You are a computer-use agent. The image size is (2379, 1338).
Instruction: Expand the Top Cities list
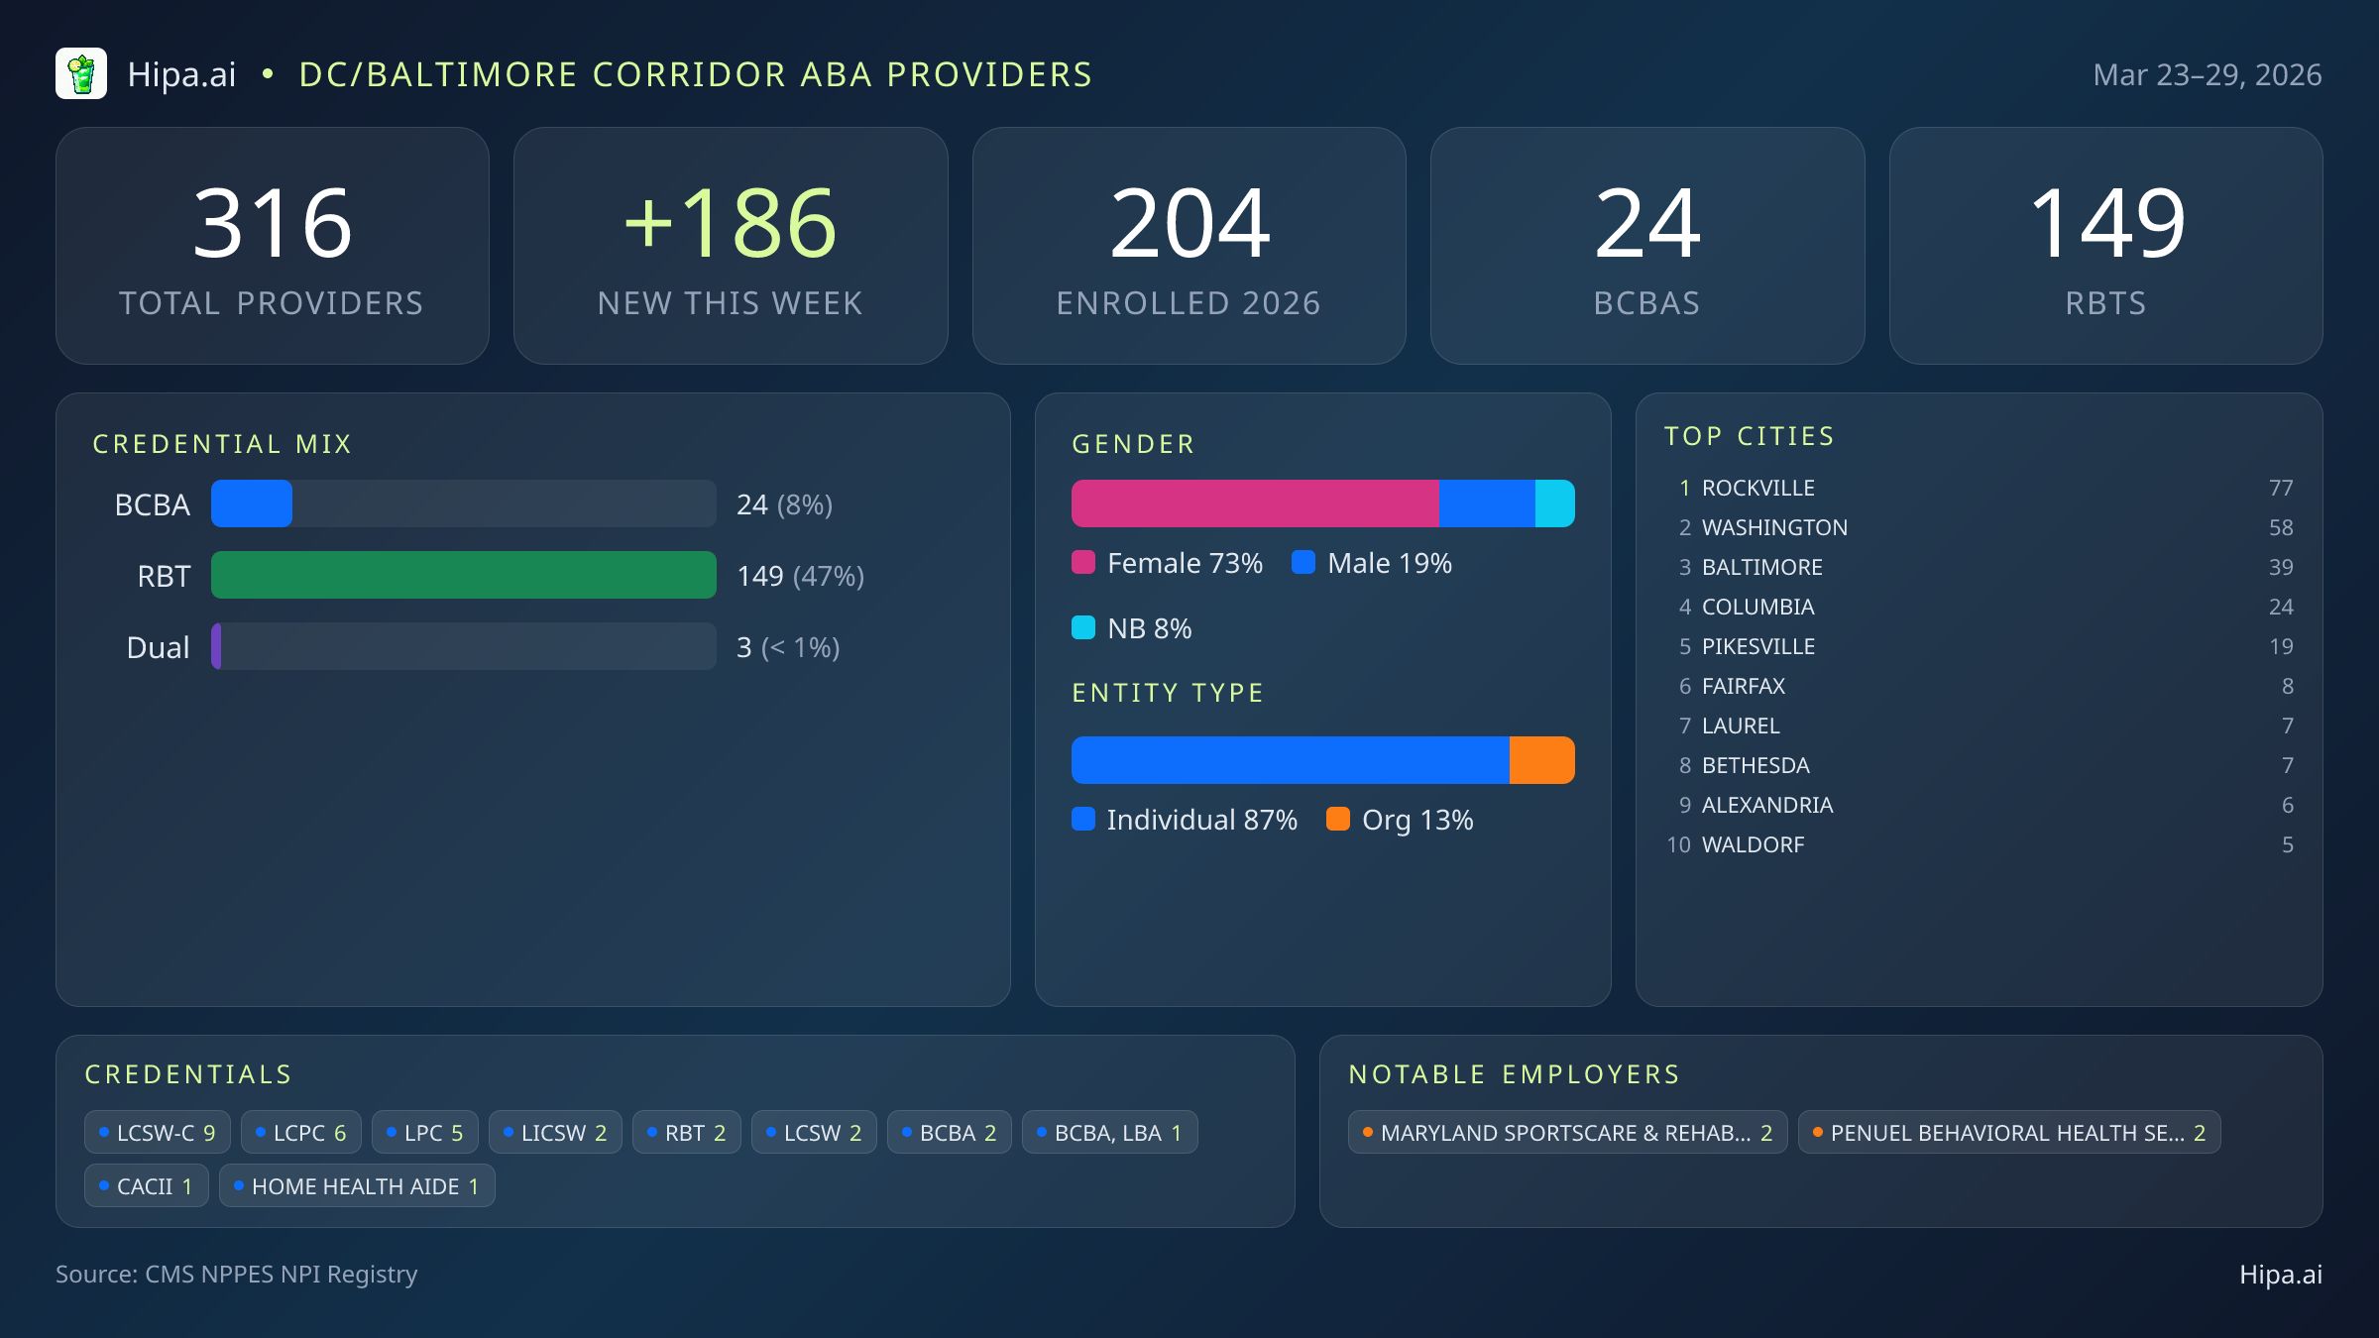pyautogui.click(x=1750, y=434)
